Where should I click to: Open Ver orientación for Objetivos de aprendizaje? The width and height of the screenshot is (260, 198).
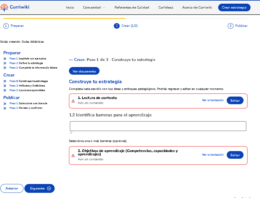[213, 155]
